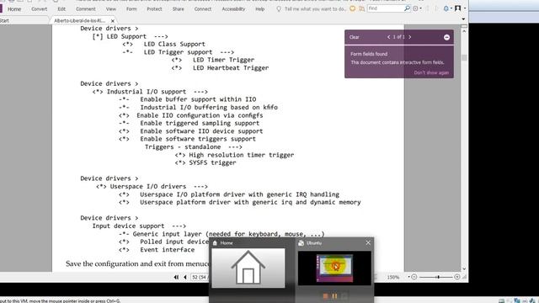Click 'Save the configuration and exit' sentence

click(x=137, y=263)
